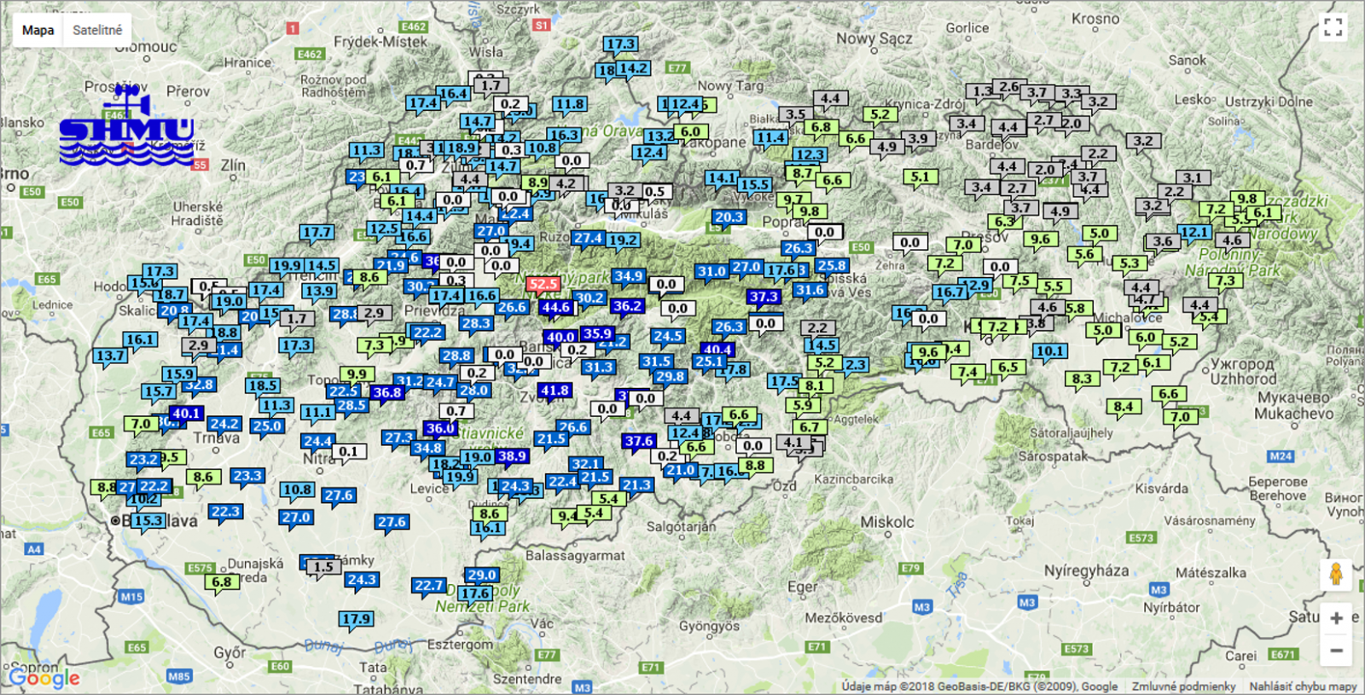Click the SHMU logo
Viewport: 1365px width, 695px height.
click(x=128, y=128)
